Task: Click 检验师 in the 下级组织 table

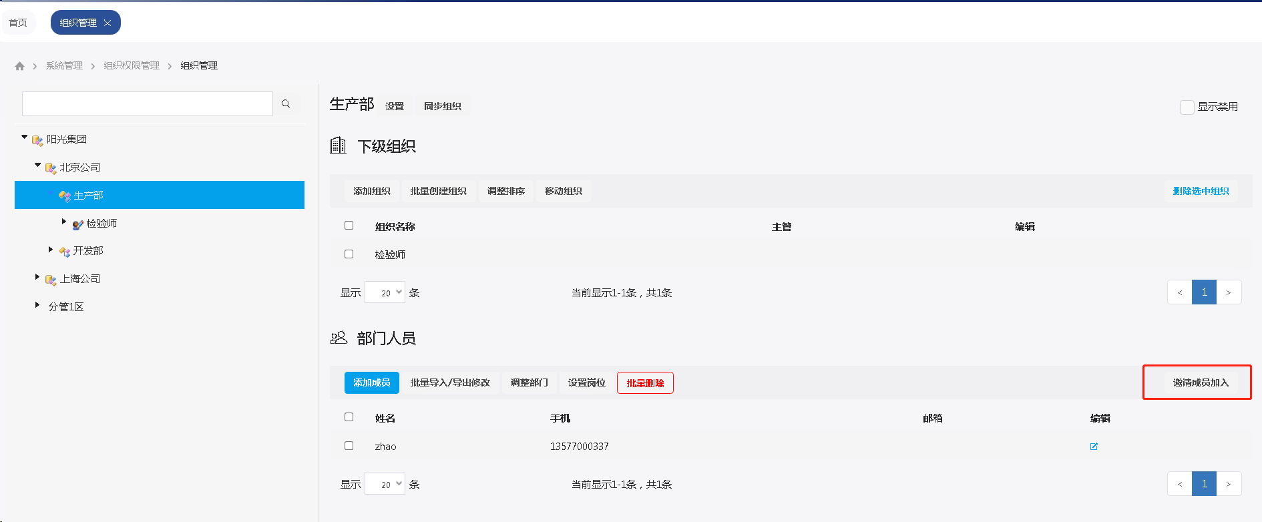Action: (x=390, y=255)
